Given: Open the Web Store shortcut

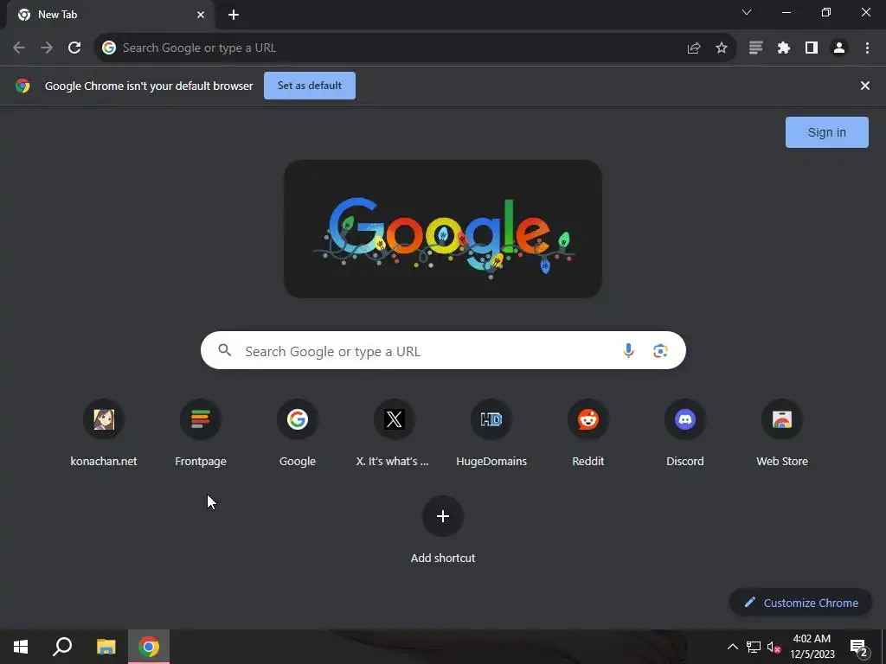Looking at the screenshot, I should click(782, 433).
